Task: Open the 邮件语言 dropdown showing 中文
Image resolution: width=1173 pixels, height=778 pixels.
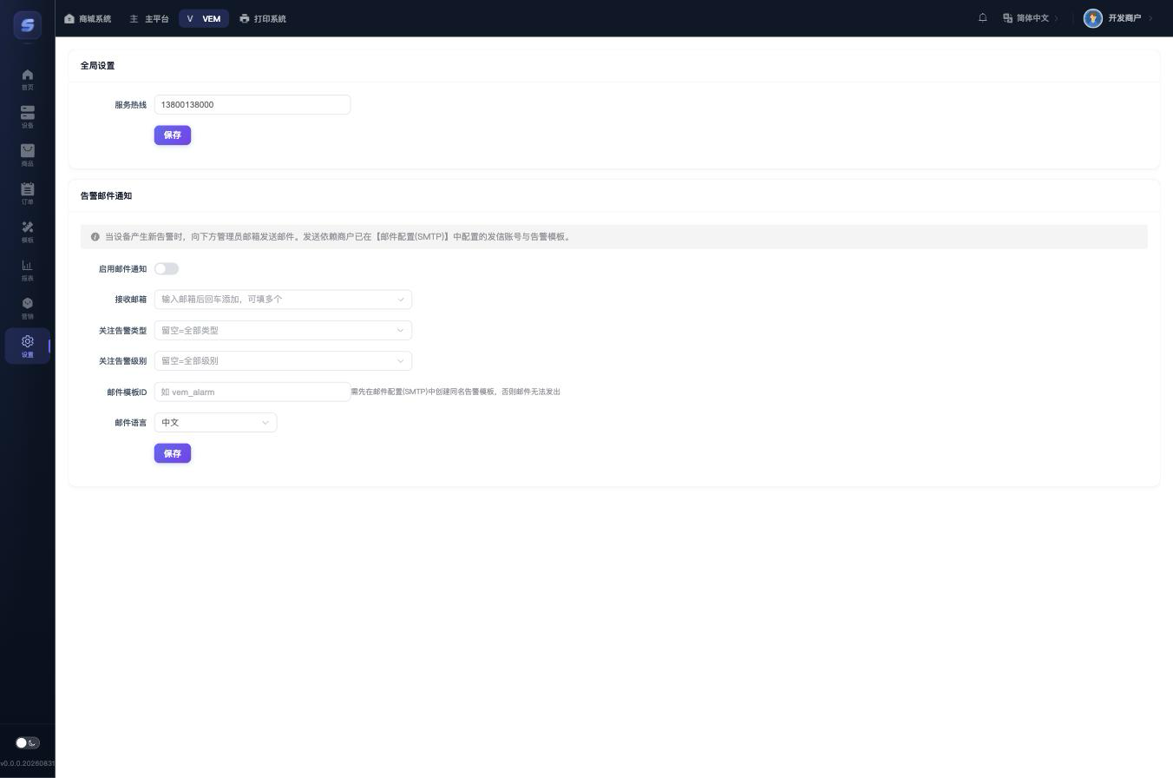Action: (215, 423)
